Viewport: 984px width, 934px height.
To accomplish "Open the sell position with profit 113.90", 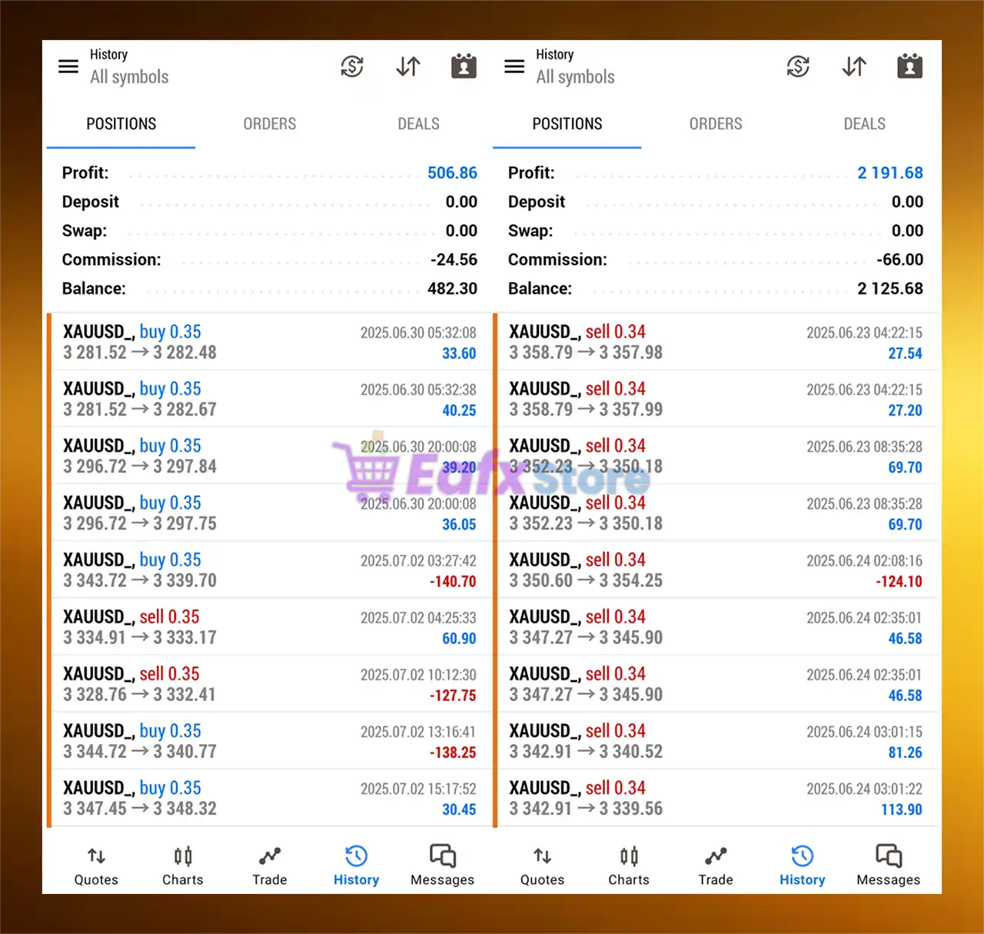I will [x=717, y=798].
